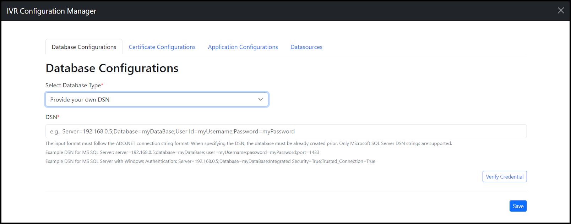
Task: Click the red asterisk beside DSN label
Action: coord(59,116)
